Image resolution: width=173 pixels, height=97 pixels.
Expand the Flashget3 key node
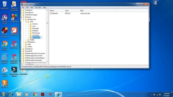28,29
